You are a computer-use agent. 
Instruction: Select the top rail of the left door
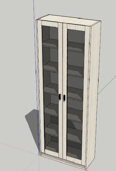50,24
